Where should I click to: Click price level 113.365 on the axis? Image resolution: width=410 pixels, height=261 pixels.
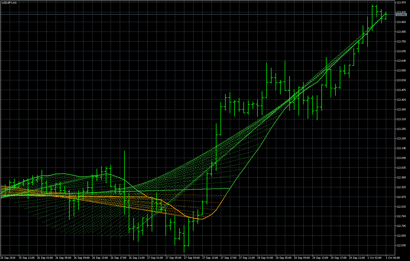tap(401, 110)
